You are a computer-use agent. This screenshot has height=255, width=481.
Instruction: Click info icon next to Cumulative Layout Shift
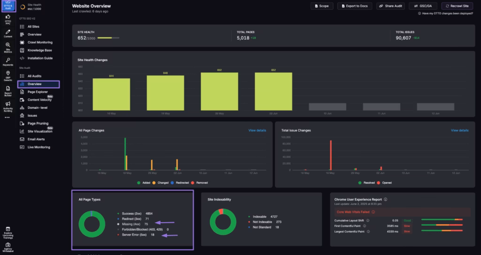coord(368,220)
